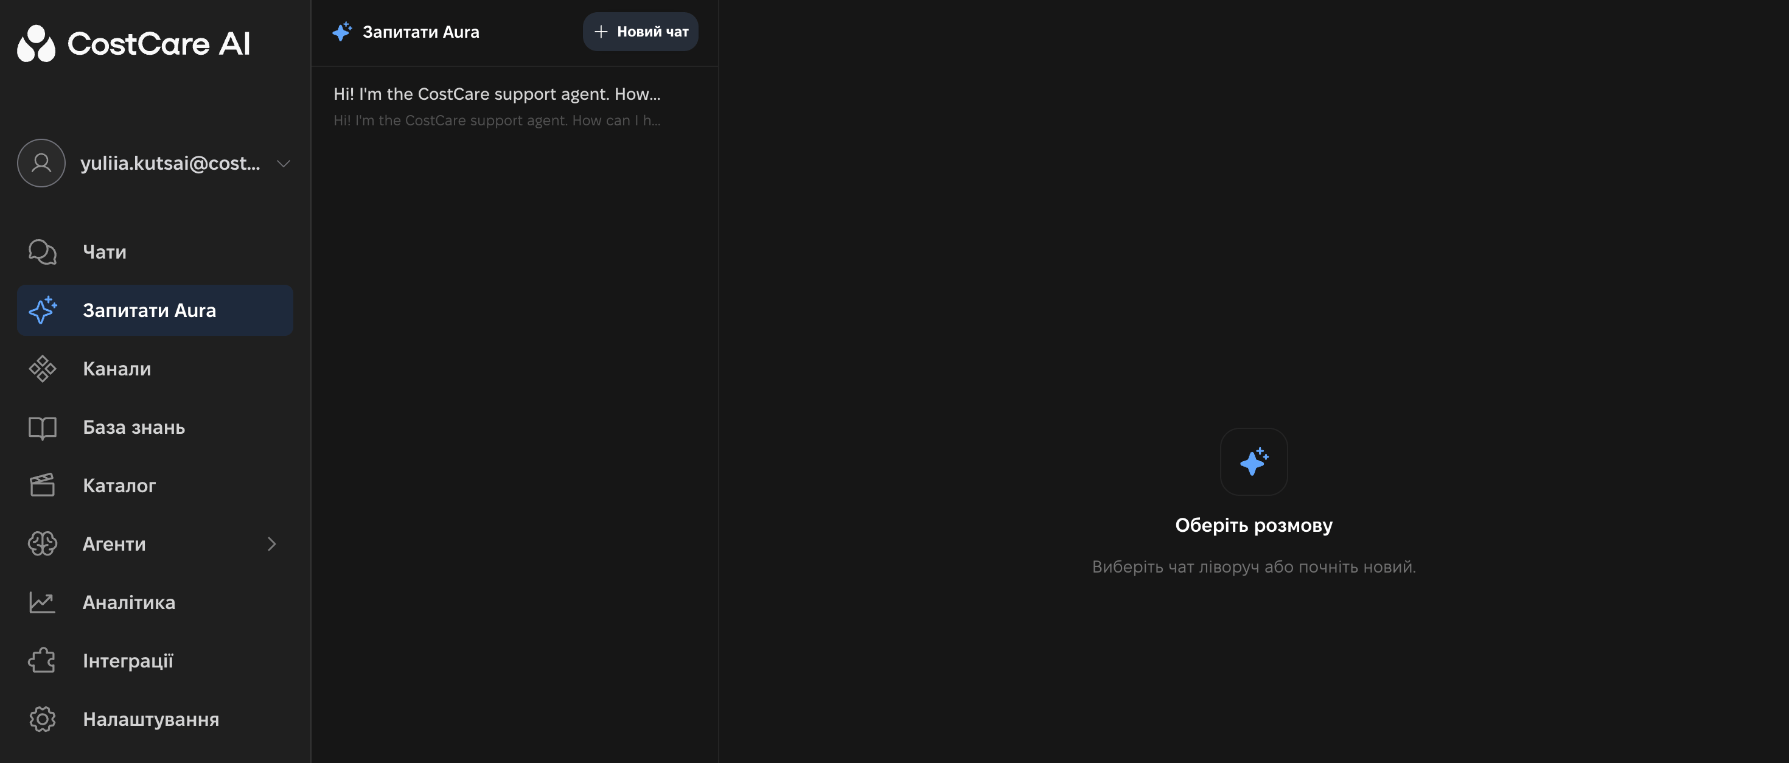The width and height of the screenshot is (1789, 763).
Task: Click the gray conversation preview text
Action: [x=497, y=121]
